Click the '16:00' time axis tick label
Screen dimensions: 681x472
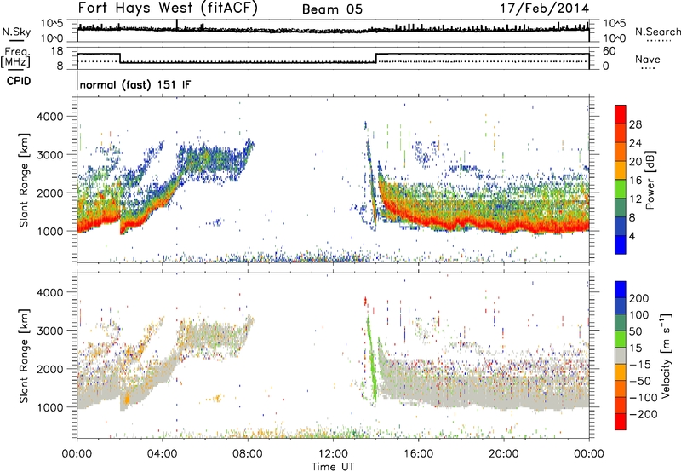[x=418, y=454]
